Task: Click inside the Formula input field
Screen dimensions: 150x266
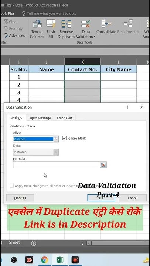Action: pyautogui.click(x=57, y=165)
